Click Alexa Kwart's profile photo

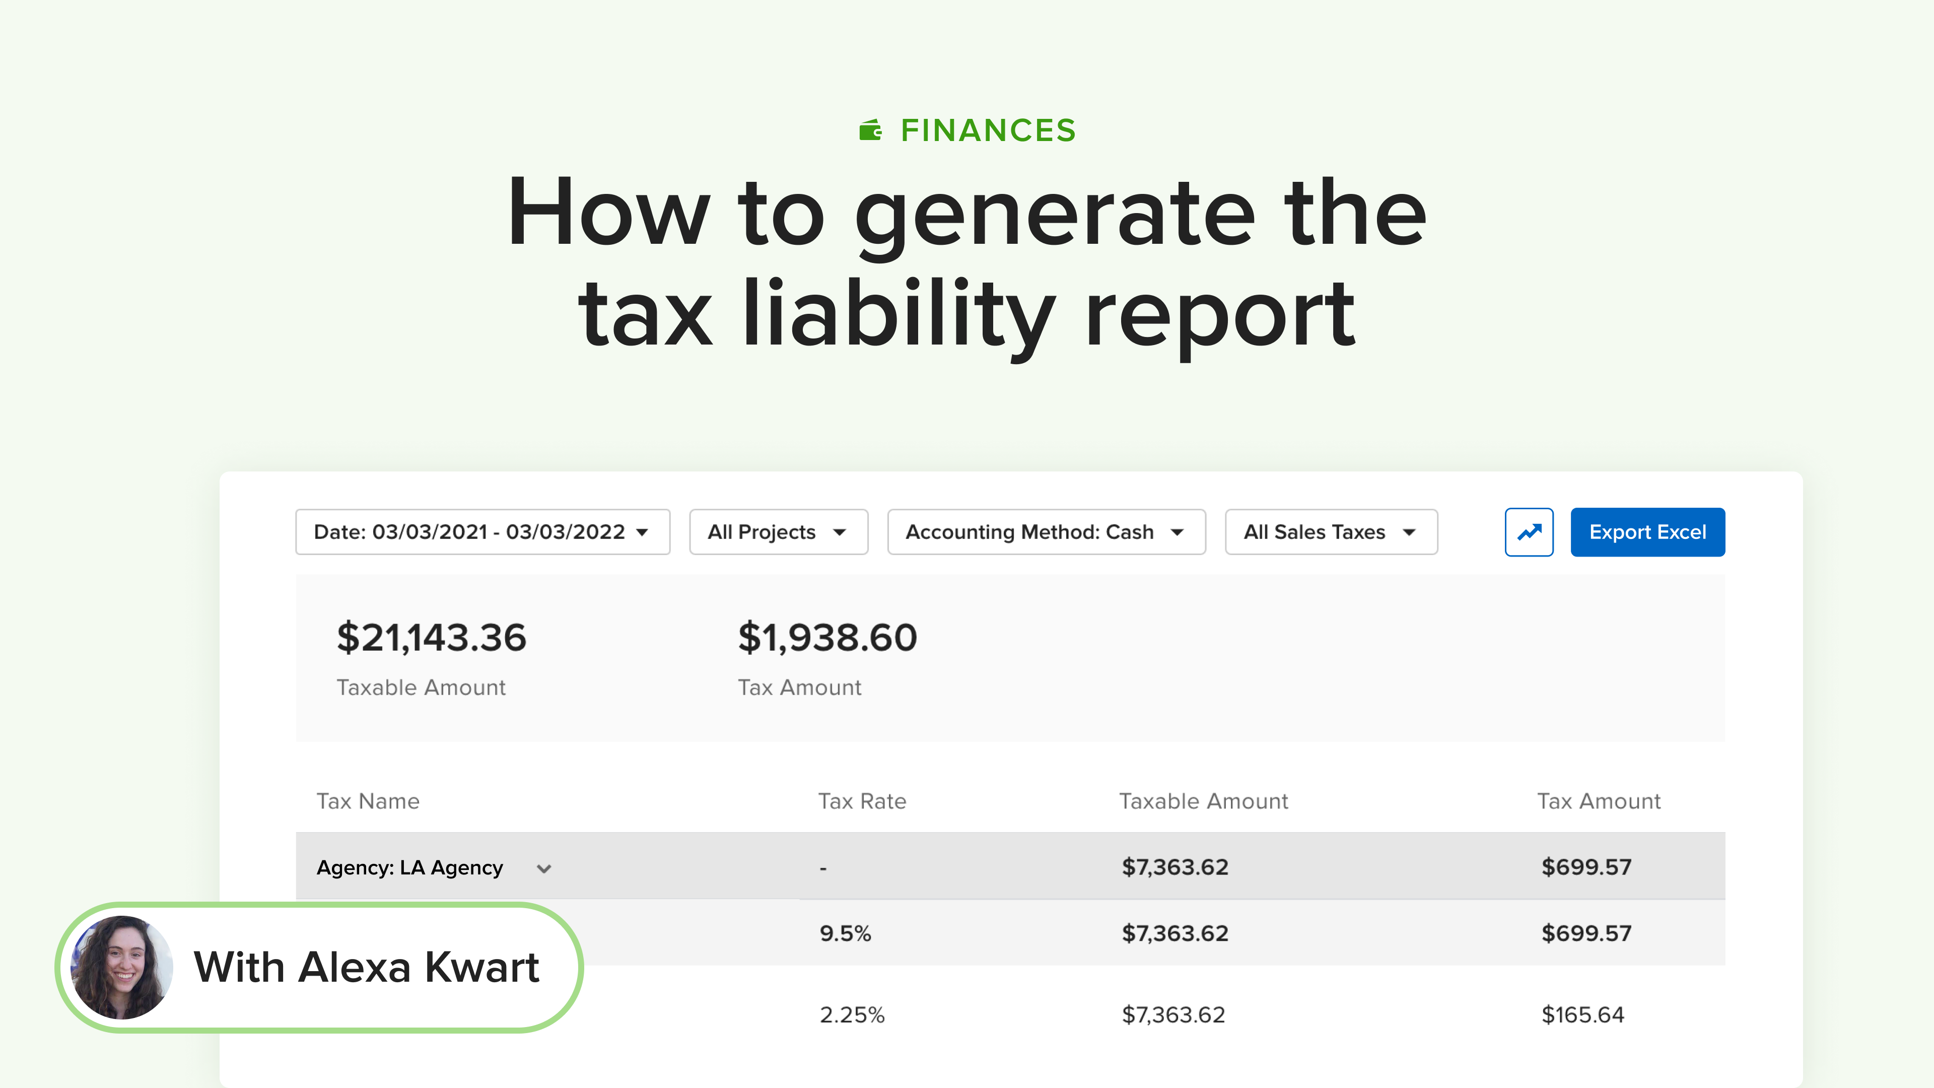121,967
